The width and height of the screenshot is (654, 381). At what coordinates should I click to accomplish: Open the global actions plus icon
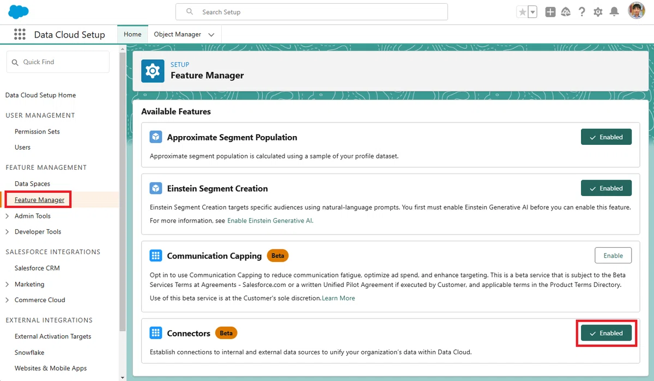550,12
